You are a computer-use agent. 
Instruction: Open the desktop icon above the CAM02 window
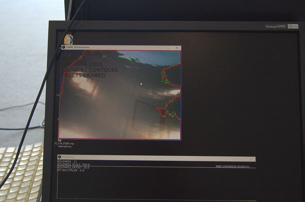click(x=69, y=40)
